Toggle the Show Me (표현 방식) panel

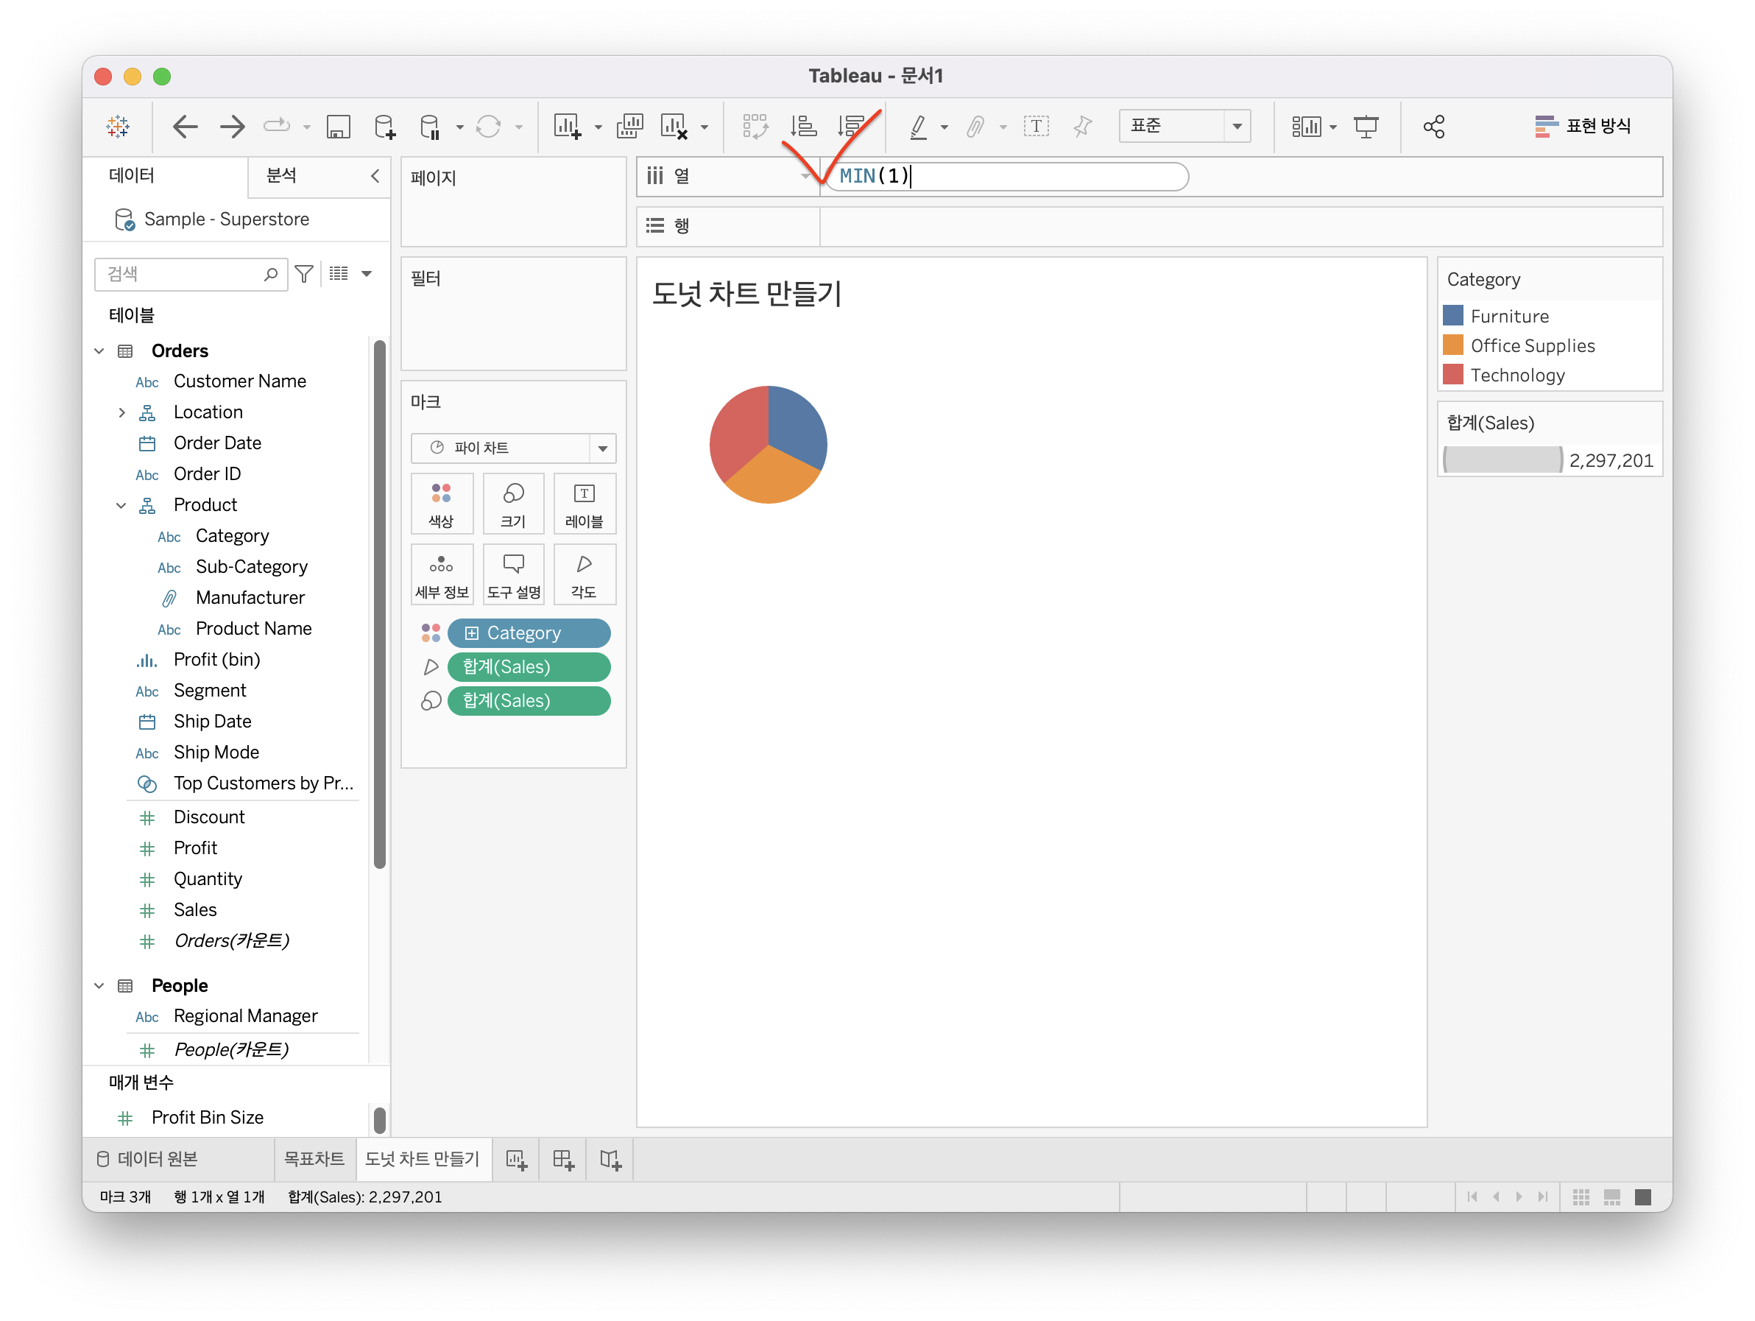coord(1583,126)
